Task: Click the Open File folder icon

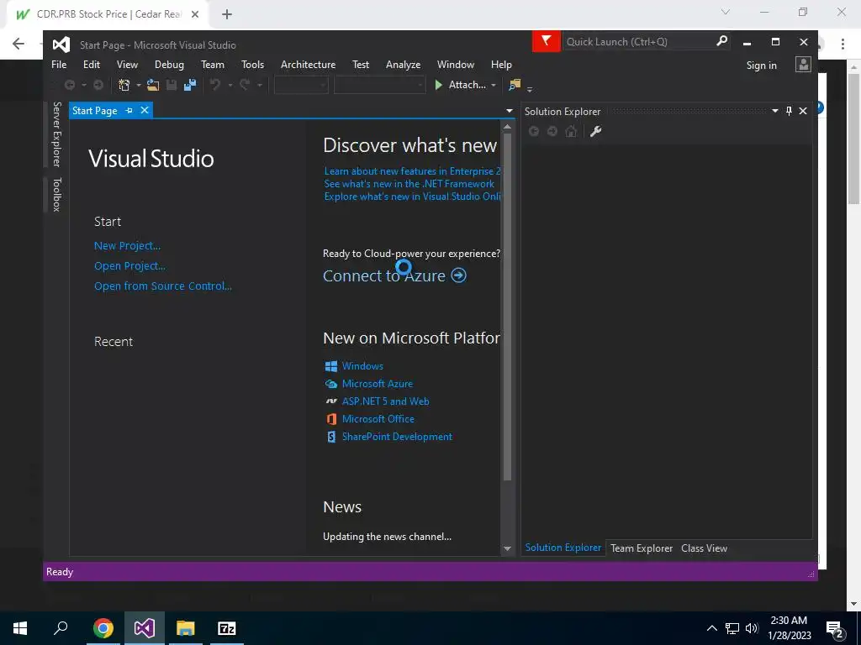Action: point(153,85)
